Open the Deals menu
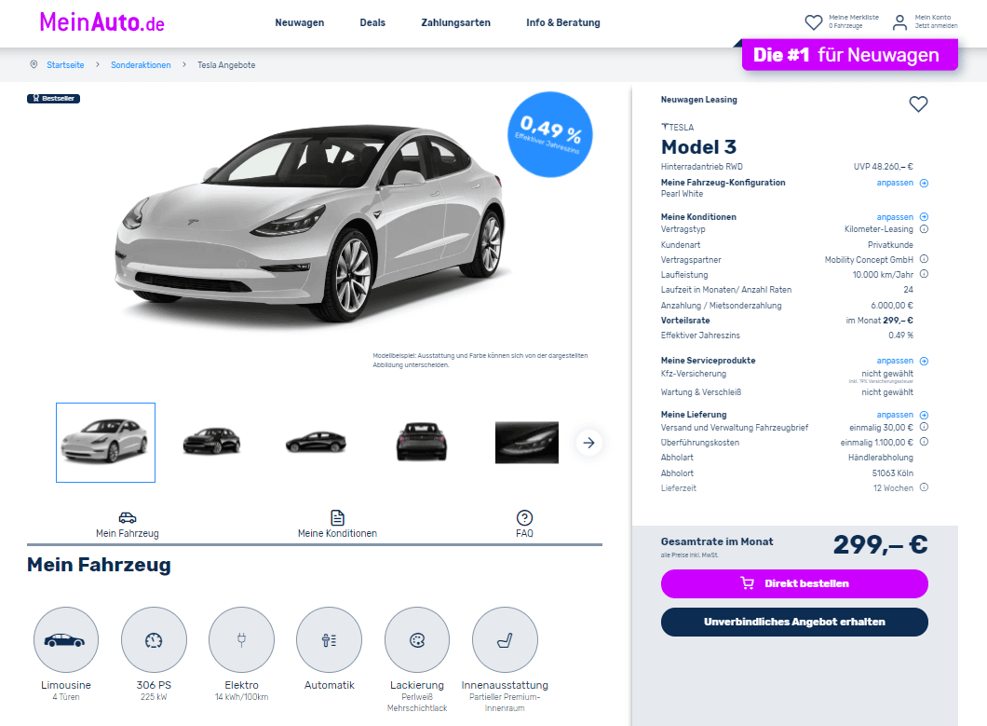The width and height of the screenshot is (987, 726). (x=372, y=22)
